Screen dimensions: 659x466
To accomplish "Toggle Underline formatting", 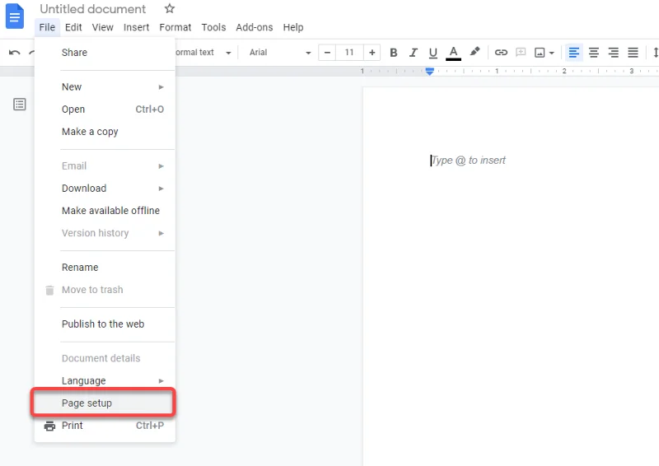I will [x=433, y=53].
